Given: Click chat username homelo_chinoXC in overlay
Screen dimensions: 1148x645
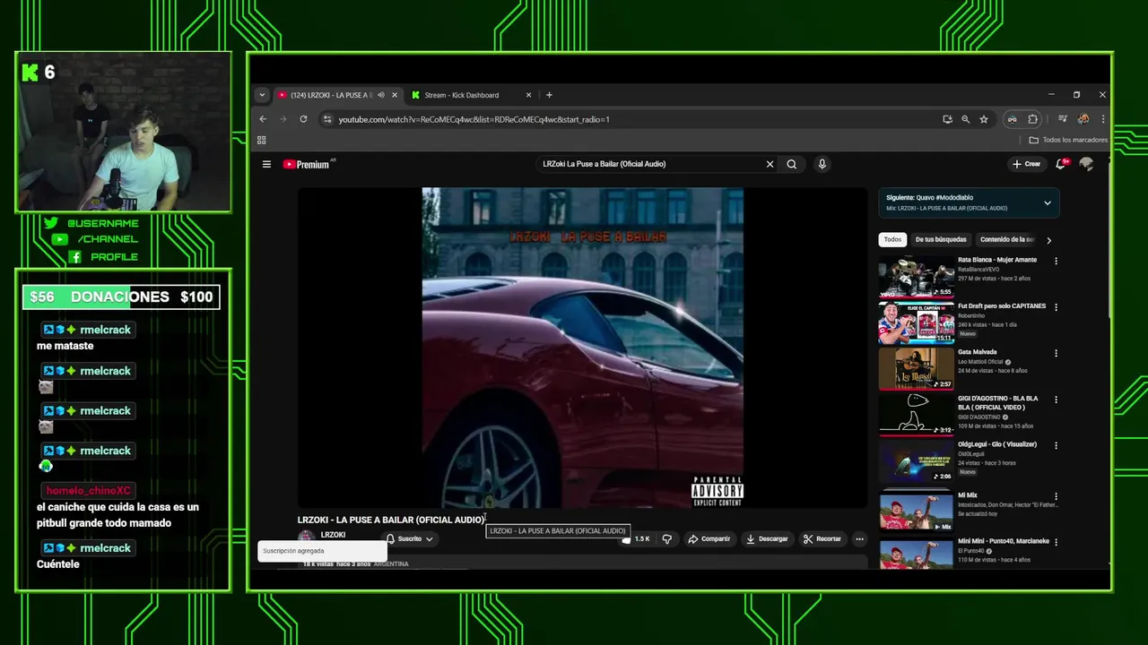Looking at the screenshot, I should (x=89, y=490).
